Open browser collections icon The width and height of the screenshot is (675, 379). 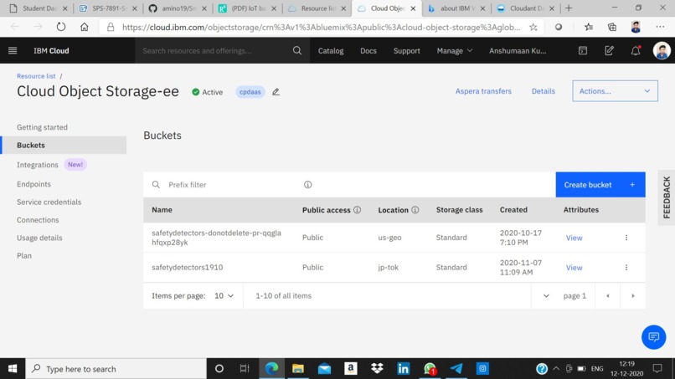(612, 27)
